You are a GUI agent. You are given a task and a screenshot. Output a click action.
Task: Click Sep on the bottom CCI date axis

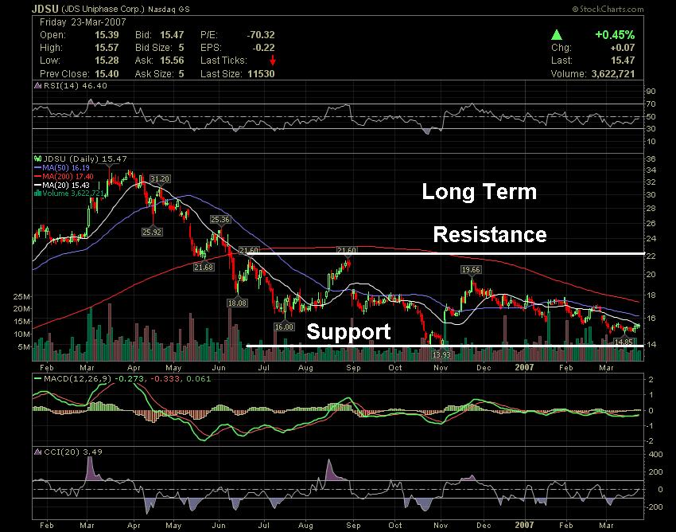click(x=353, y=526)
